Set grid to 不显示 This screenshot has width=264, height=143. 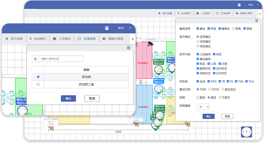(220, 97)
